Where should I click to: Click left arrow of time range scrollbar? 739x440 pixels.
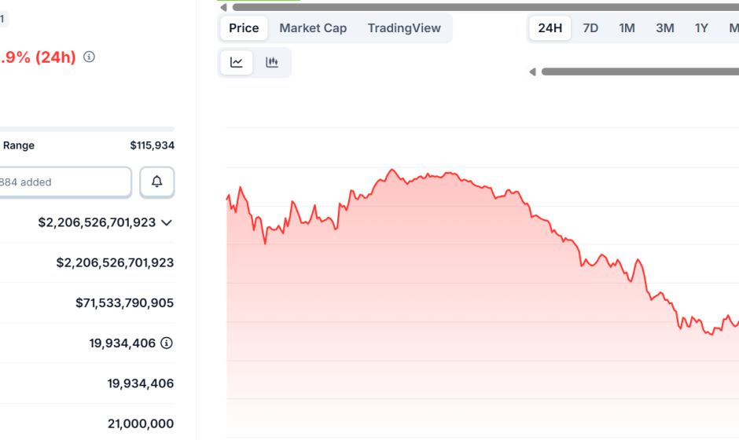533,72
